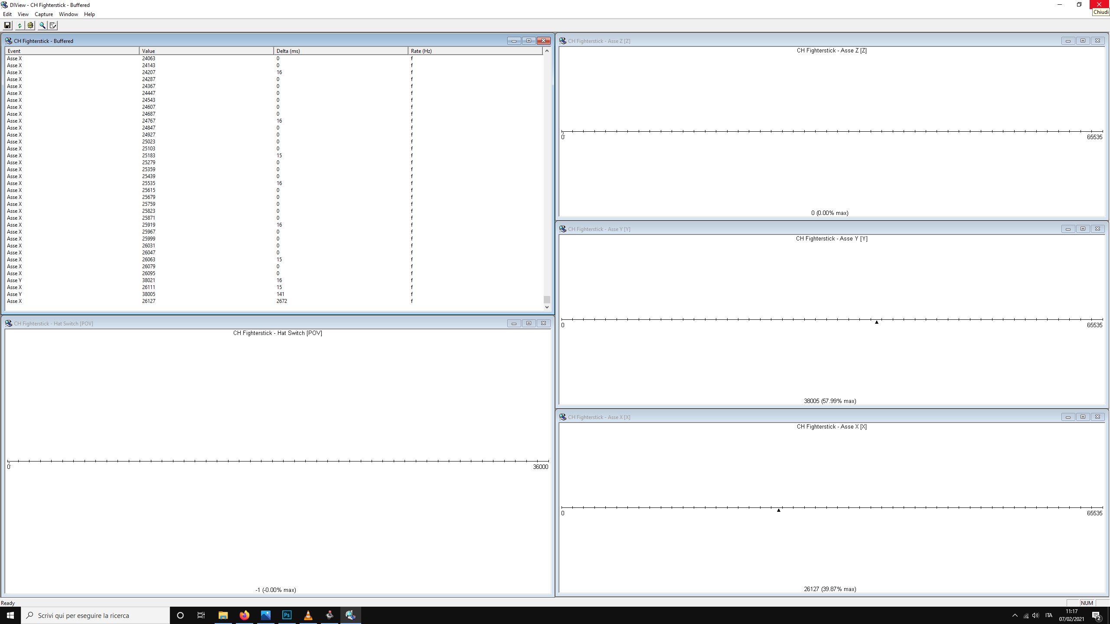1110x624 pixels.
Task: Select the Asse Y row with value 38021
Action: point(274,280)
